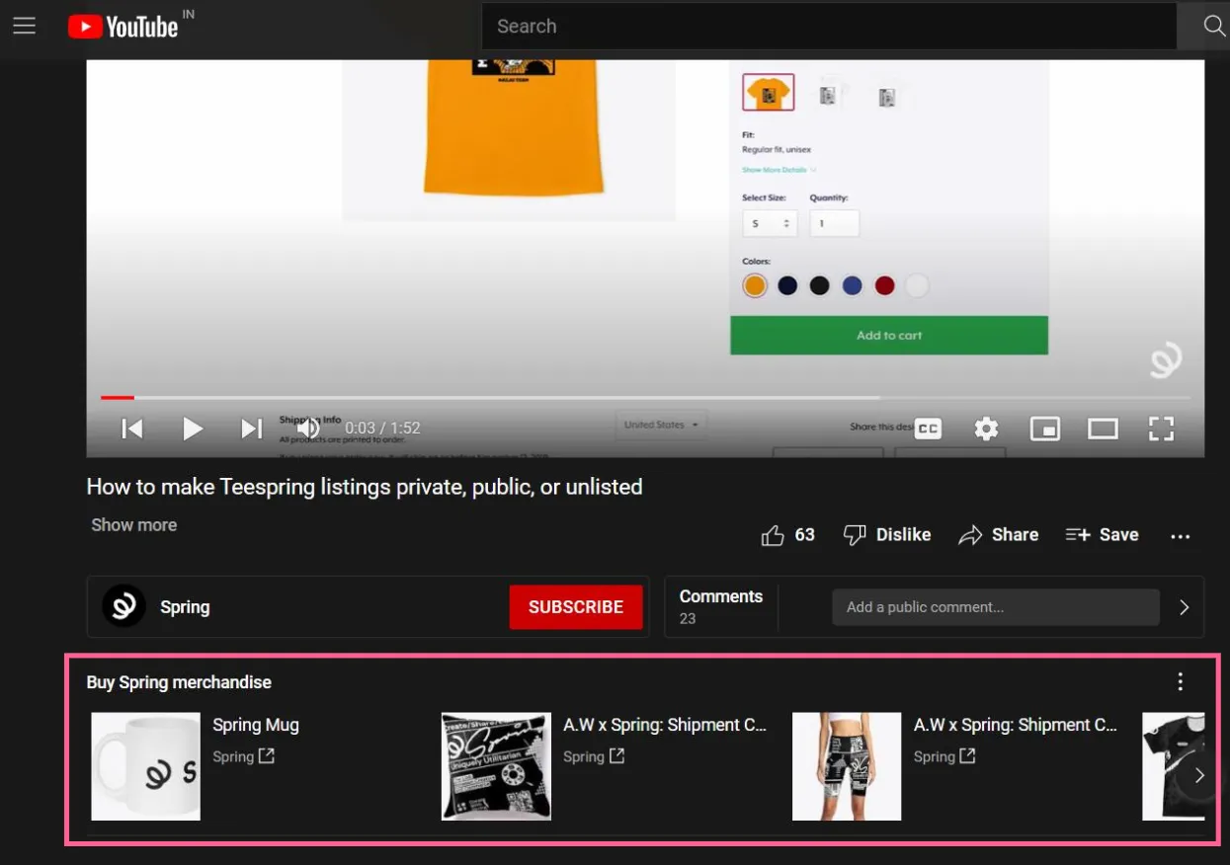
Task: Switch to theater mode
Action: [x=1103, y=429]
